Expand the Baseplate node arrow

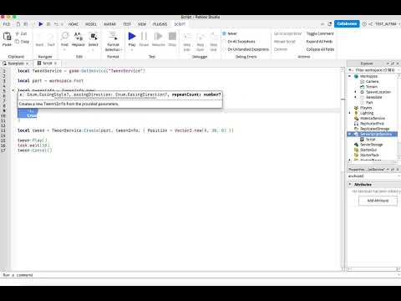(355, 97)
